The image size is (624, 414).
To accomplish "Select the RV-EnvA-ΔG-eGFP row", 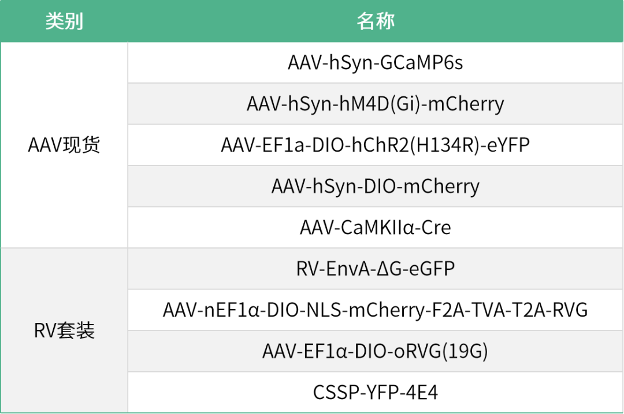I will (x=375, y=269).
